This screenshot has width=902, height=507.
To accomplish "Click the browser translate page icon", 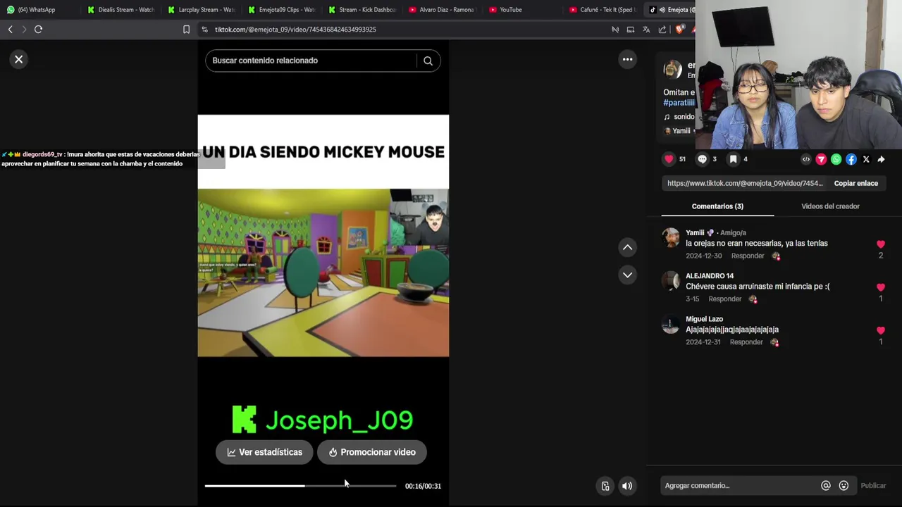I will pyautogui.click(x=646, y=30).
